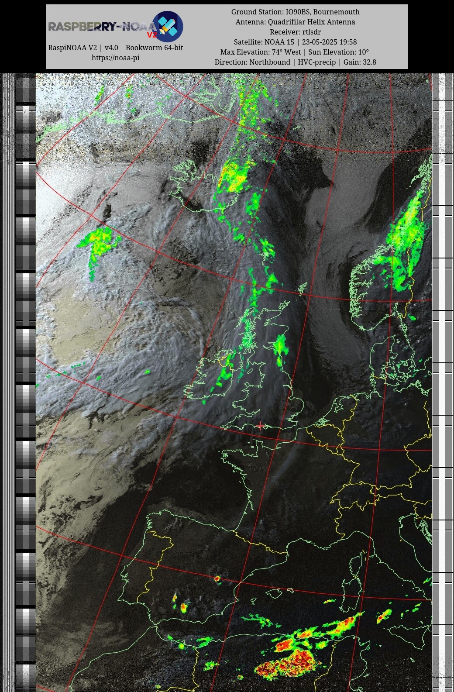Click 'Max Elevation: 74° West | Sun Elevation: 10°' line
The height and width of the screenshot is (692, 454).
[296, 52]
